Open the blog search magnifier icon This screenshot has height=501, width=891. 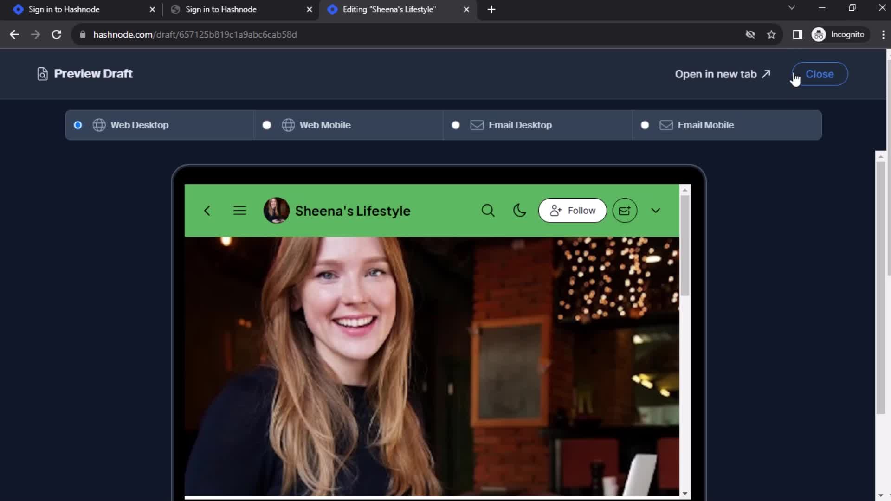pyautogui.click(x=488, y=211)
